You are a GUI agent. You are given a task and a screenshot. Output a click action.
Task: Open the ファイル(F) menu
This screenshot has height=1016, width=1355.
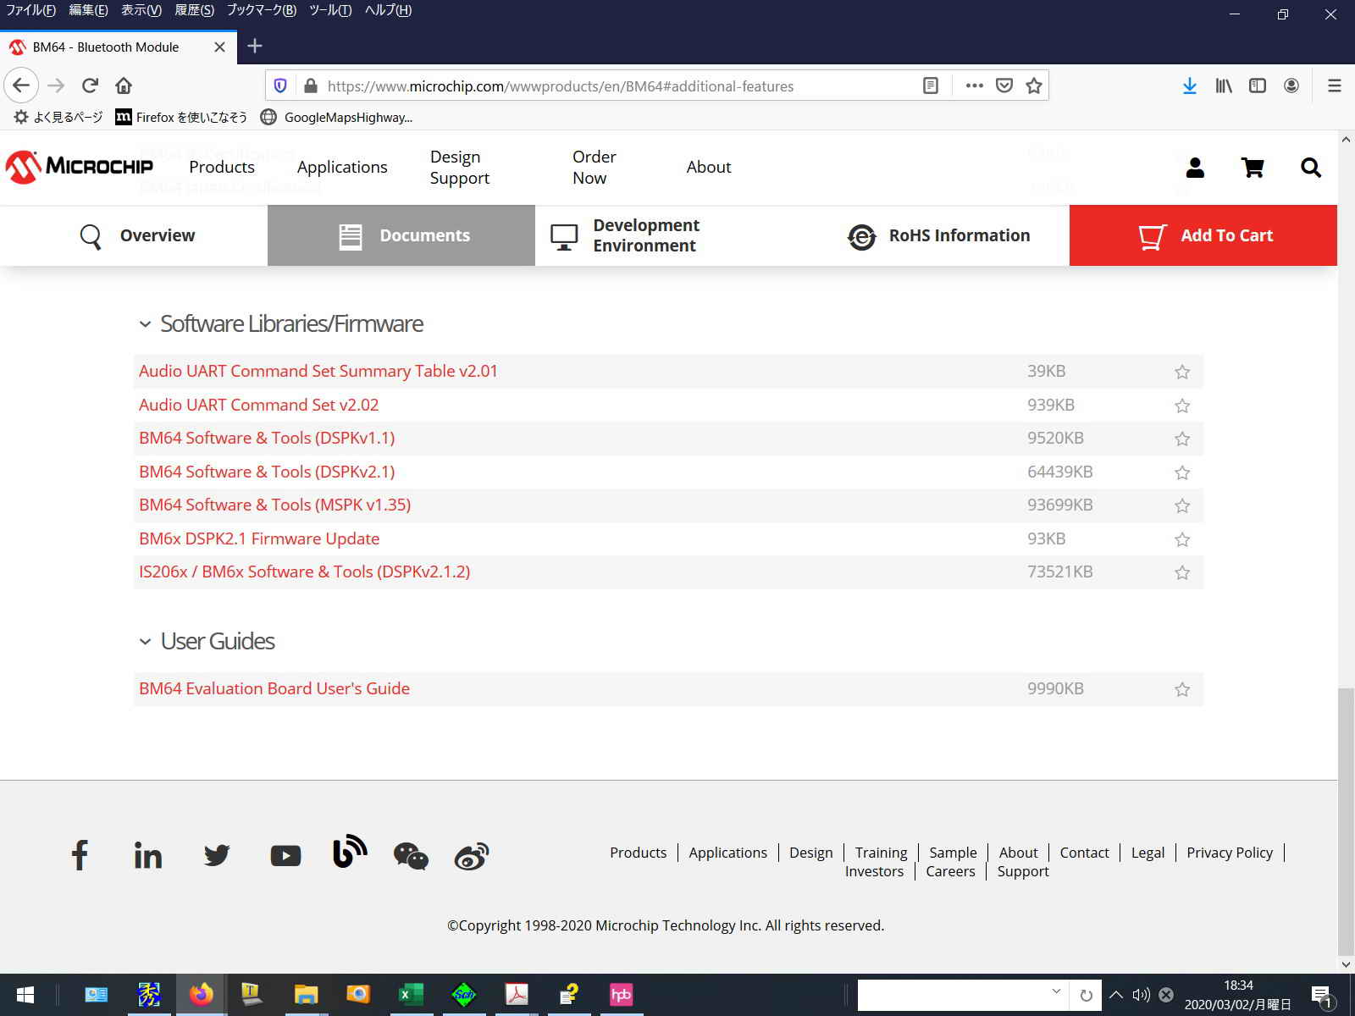click(x=30, y=10)
